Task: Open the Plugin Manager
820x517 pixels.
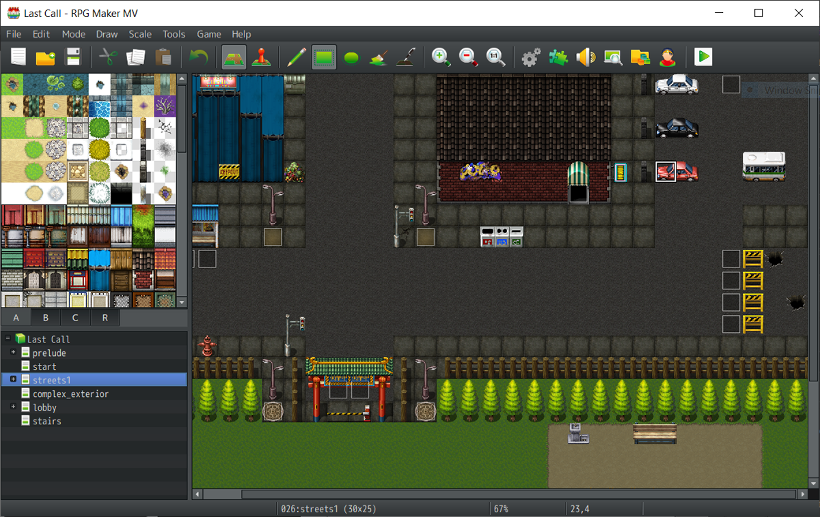Action: point(558,57)
